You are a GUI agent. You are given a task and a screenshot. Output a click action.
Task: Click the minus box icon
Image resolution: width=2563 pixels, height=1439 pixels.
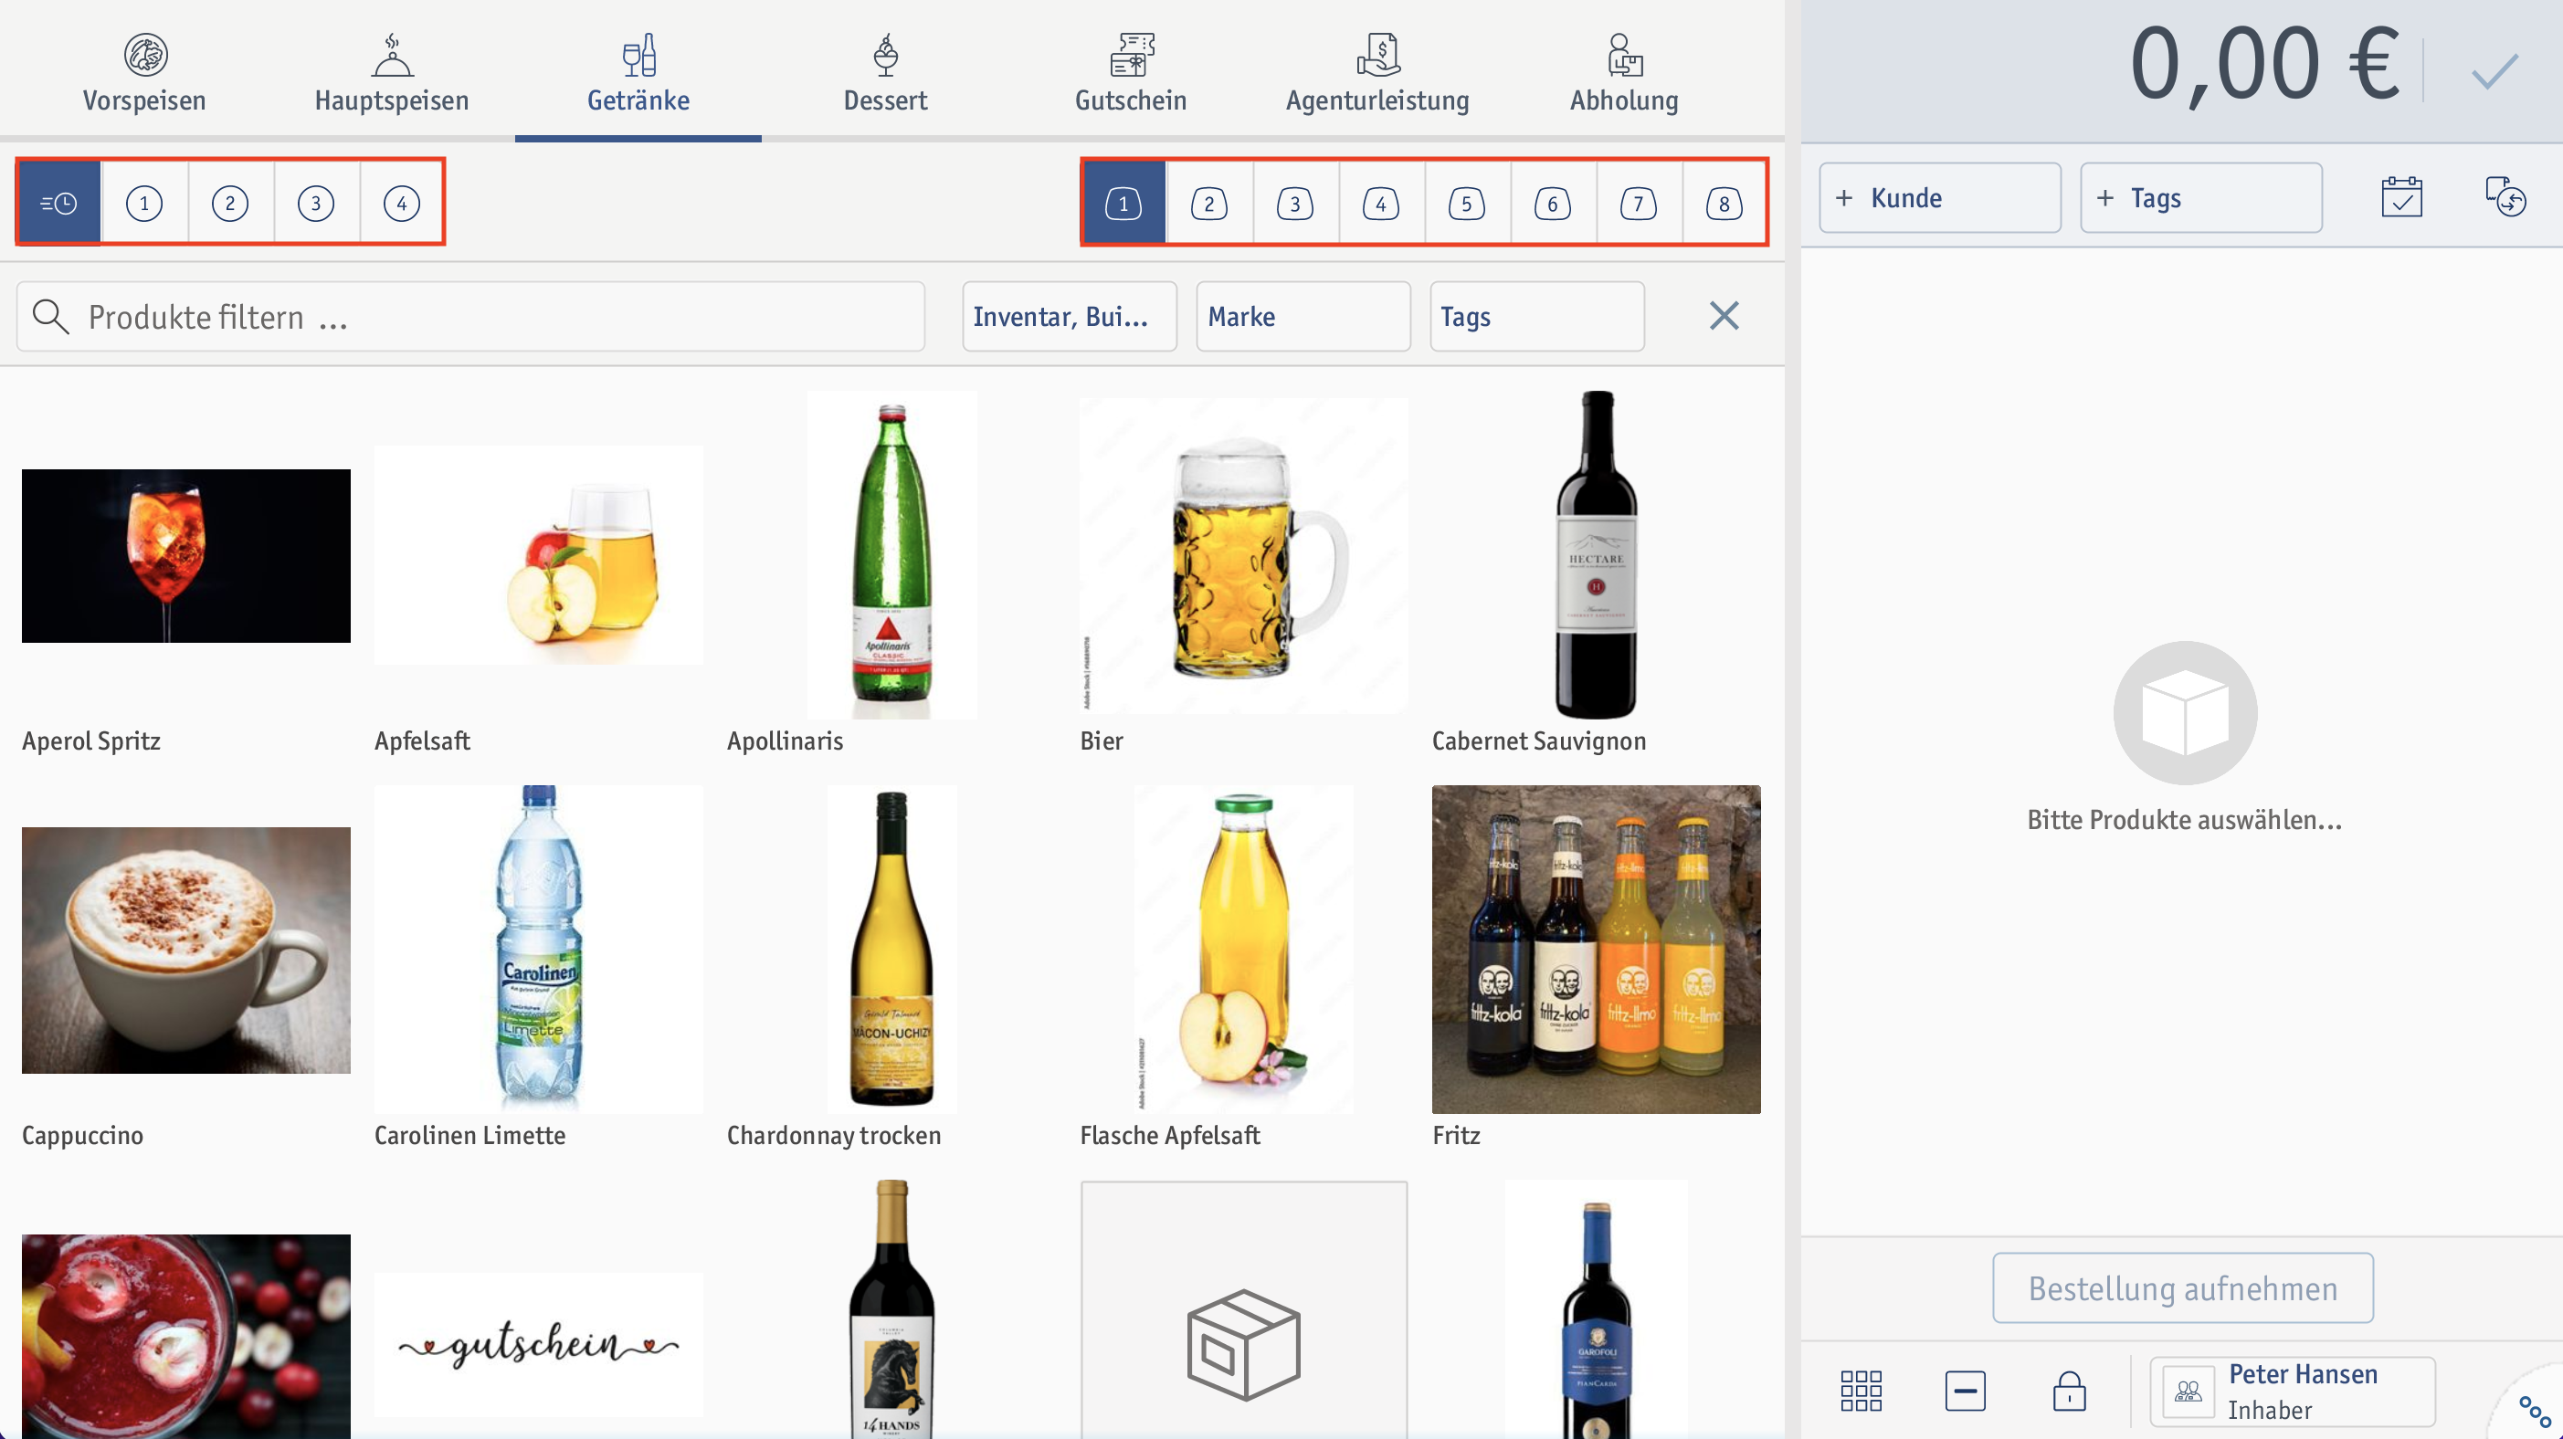pyautogui.click(x=1965, y=1391)
